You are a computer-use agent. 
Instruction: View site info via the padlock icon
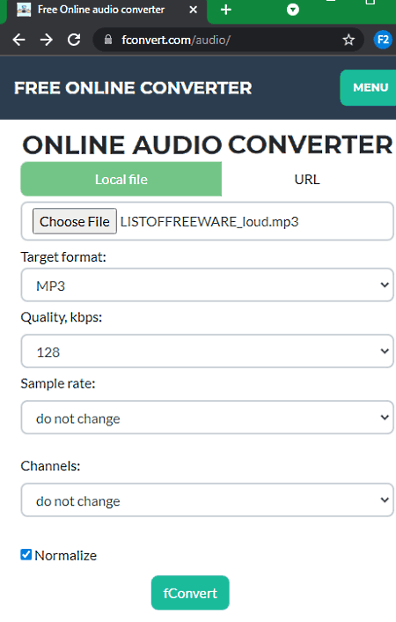tap(108, 40)
